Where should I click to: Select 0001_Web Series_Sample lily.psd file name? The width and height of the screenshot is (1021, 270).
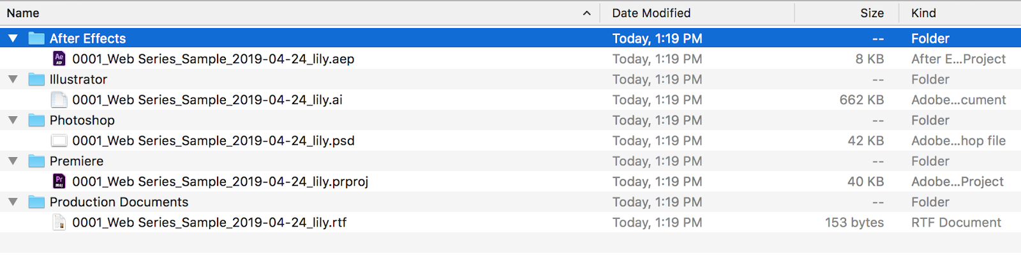click(213, 140)
